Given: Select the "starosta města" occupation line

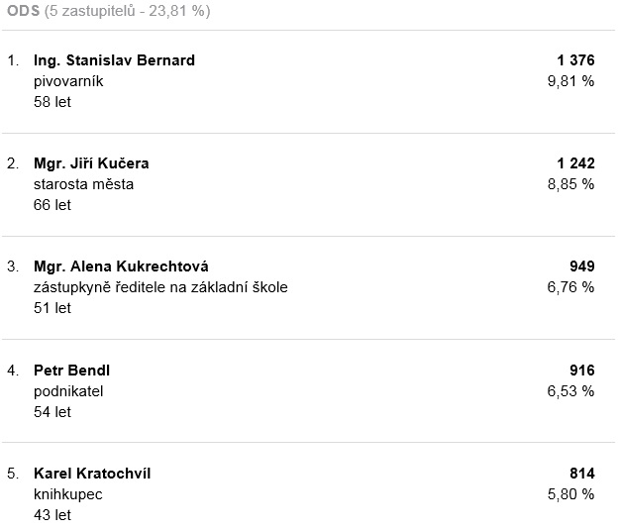Looking at the screenshot, I should [83, 184].
